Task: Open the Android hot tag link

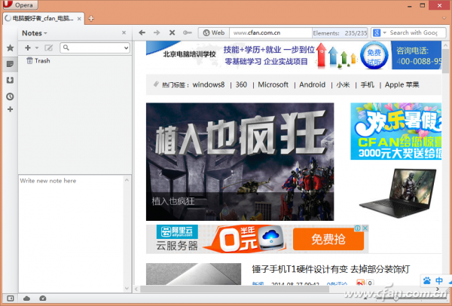Action: tap(312, 84)
